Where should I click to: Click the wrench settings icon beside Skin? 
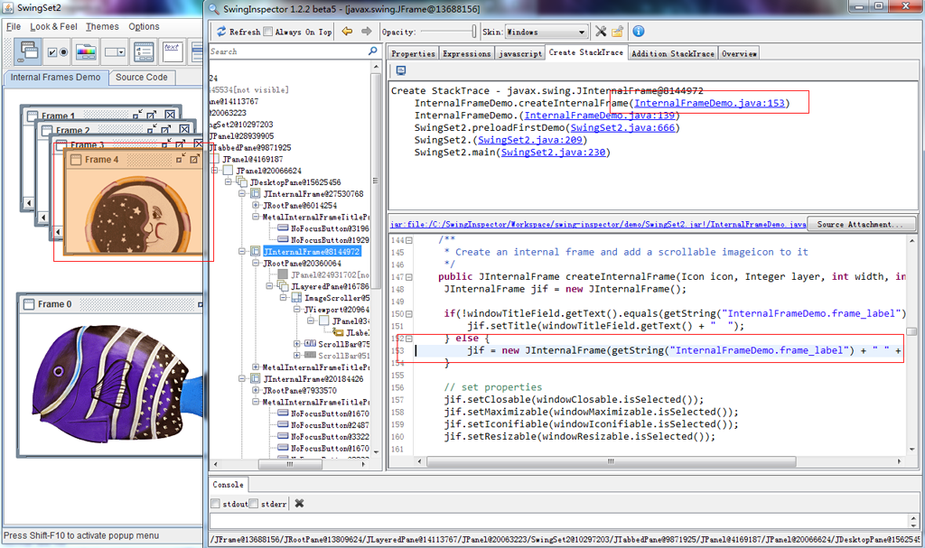[x=601, y=32]
